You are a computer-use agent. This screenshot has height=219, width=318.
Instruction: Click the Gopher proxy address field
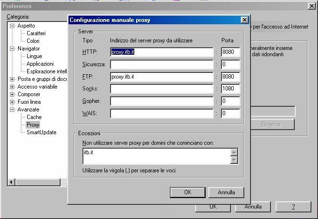coord(162,101)
